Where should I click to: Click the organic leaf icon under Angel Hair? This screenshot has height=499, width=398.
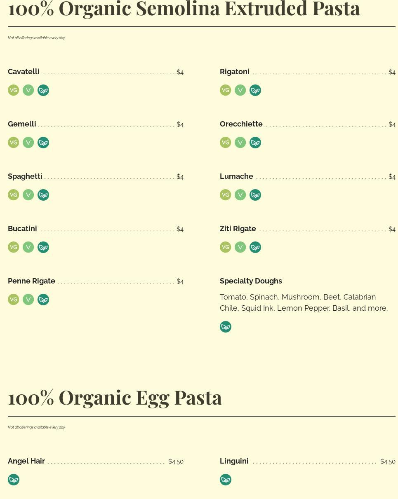[14, 480]
